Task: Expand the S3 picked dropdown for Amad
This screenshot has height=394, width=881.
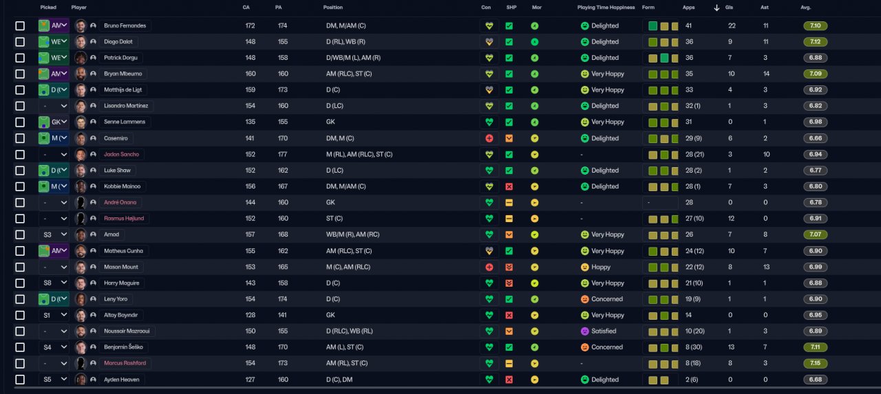Action: 54,234
